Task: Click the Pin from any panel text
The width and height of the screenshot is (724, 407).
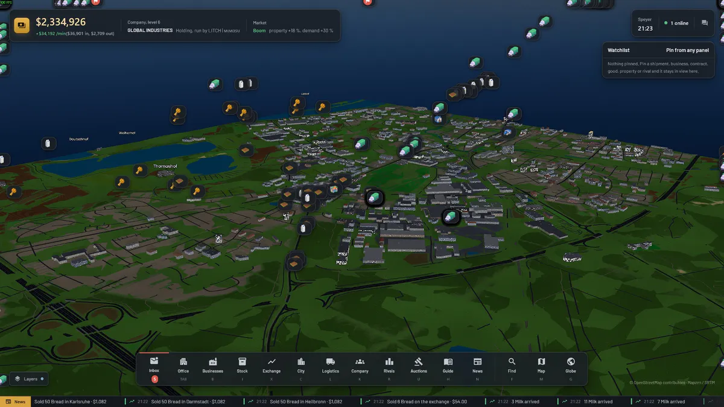Action: pos(687,51)
